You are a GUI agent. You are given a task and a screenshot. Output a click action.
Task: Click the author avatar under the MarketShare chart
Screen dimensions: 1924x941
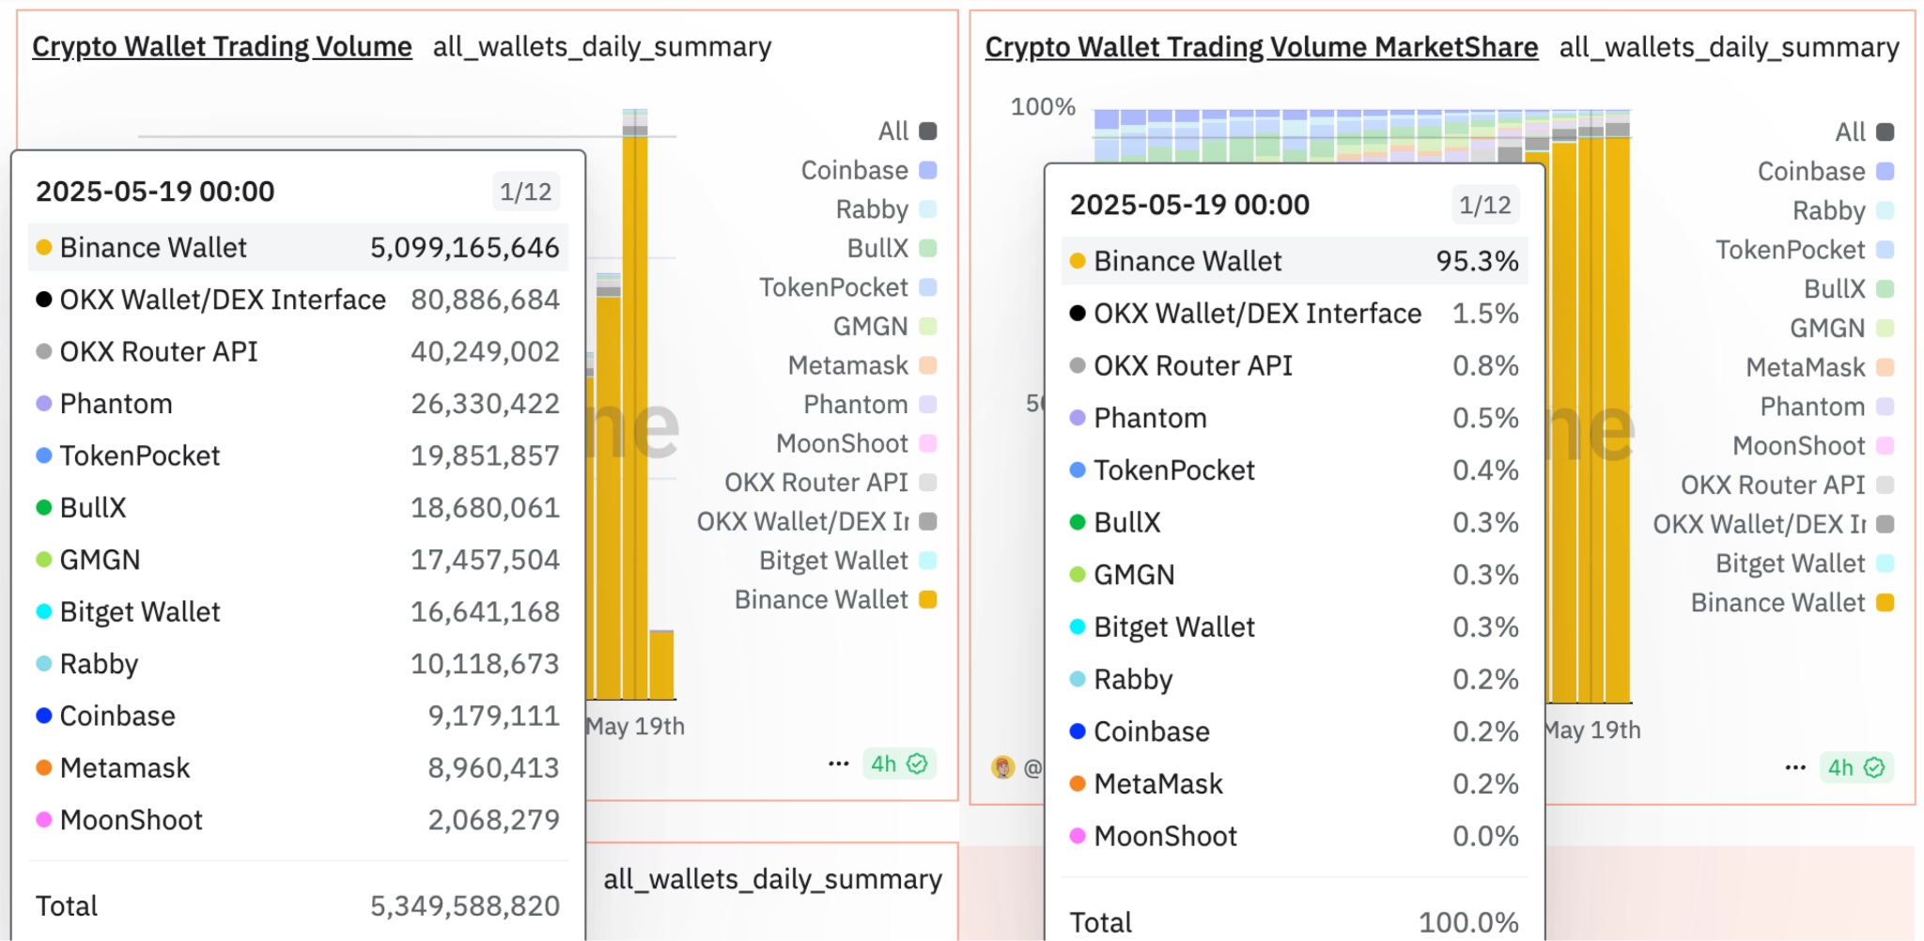click(1003, 767)
